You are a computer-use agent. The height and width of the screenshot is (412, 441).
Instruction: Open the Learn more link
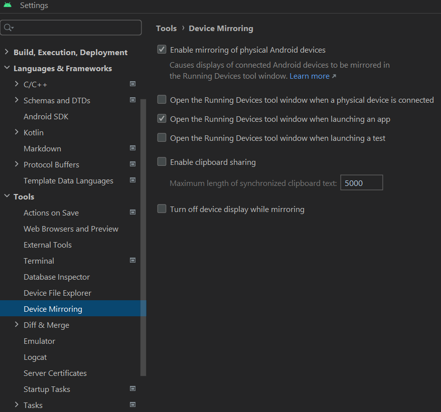(310, 76)
